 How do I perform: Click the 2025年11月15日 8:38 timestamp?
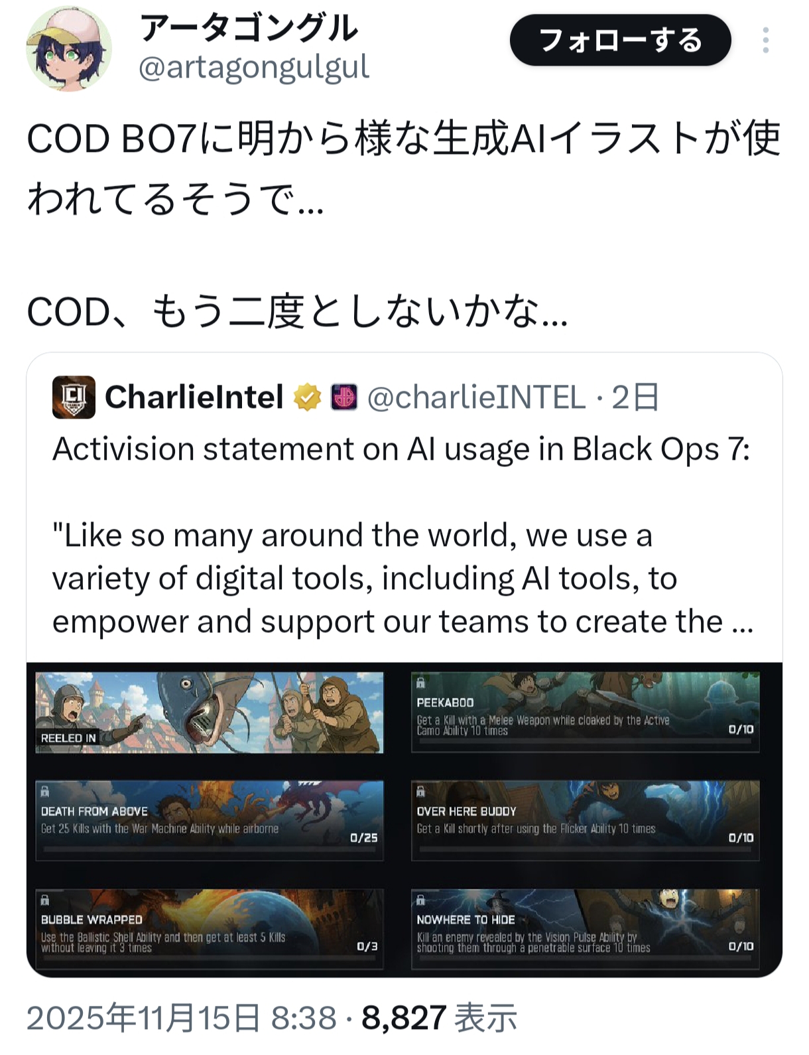[182, 1018]
